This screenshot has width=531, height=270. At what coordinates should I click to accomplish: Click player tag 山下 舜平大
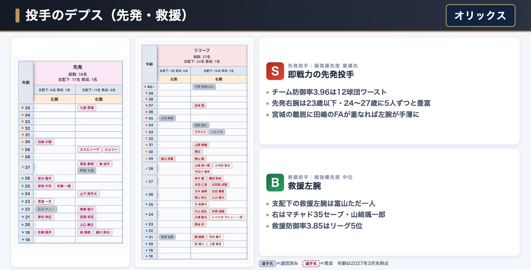tap(88, 194)
